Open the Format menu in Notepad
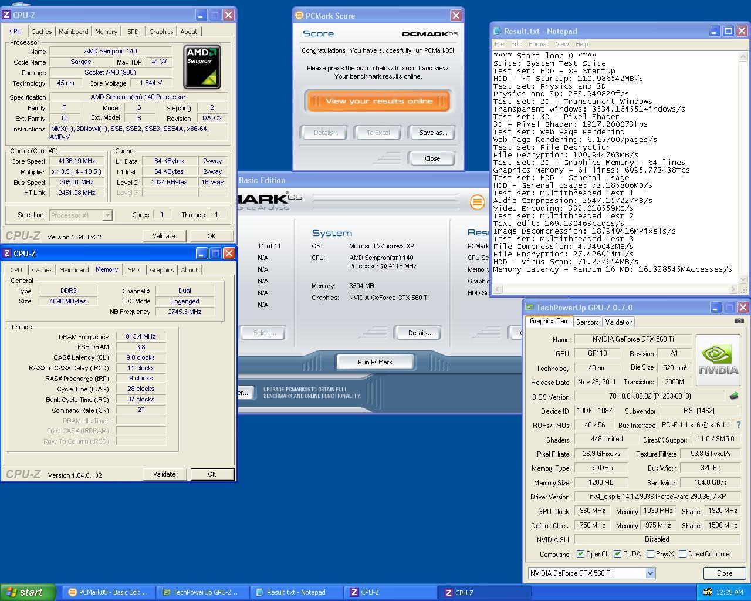The height and width of the screenshot is (601, 751). point(538,44)
